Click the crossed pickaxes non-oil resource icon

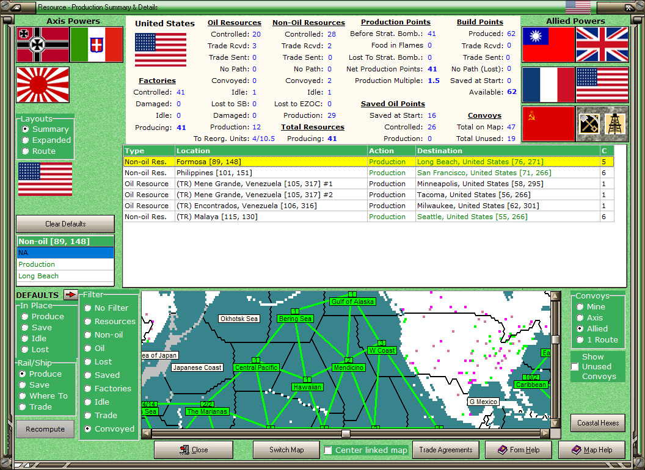point(589,124)
